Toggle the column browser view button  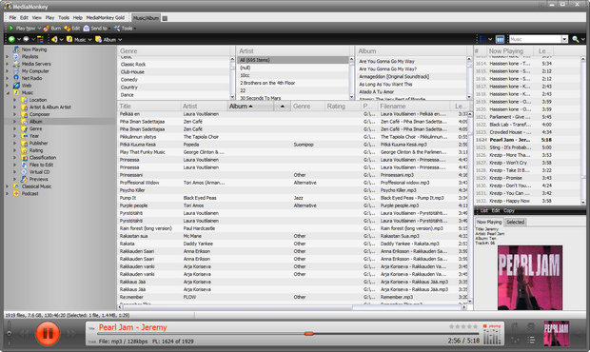click(x=500, y=39)
